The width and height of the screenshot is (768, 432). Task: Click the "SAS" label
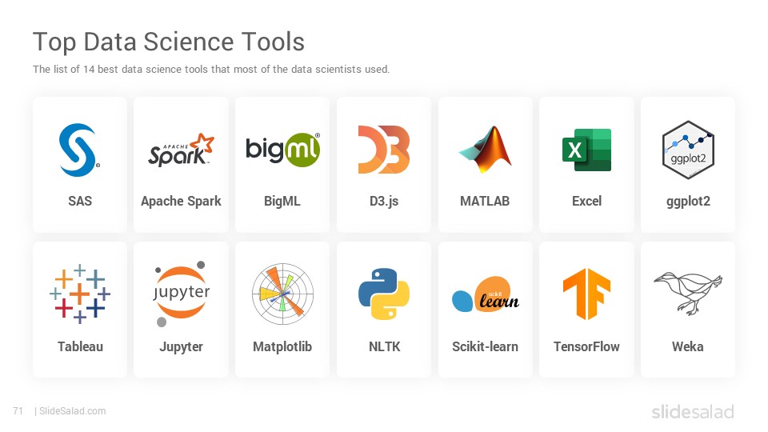(80, 201)
